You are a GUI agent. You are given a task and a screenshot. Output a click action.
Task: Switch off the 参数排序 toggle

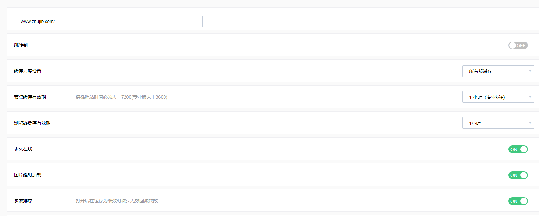518,201
